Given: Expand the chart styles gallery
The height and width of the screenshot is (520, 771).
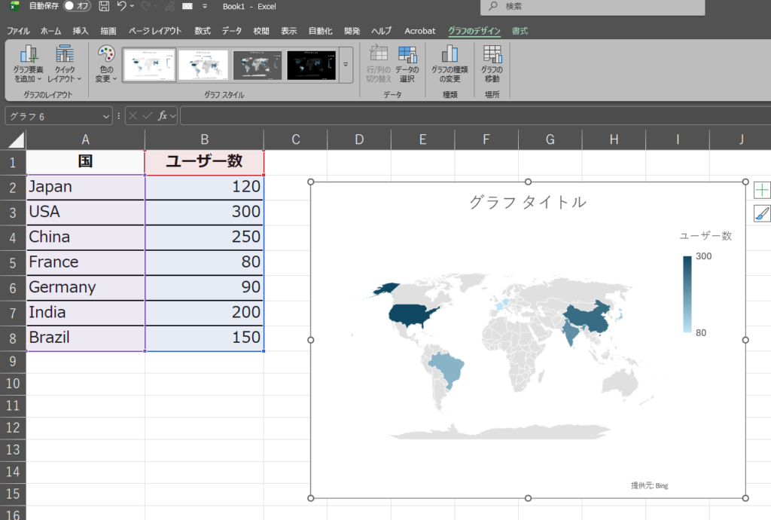Looking at the screenshot, I should tap(346, 66).
